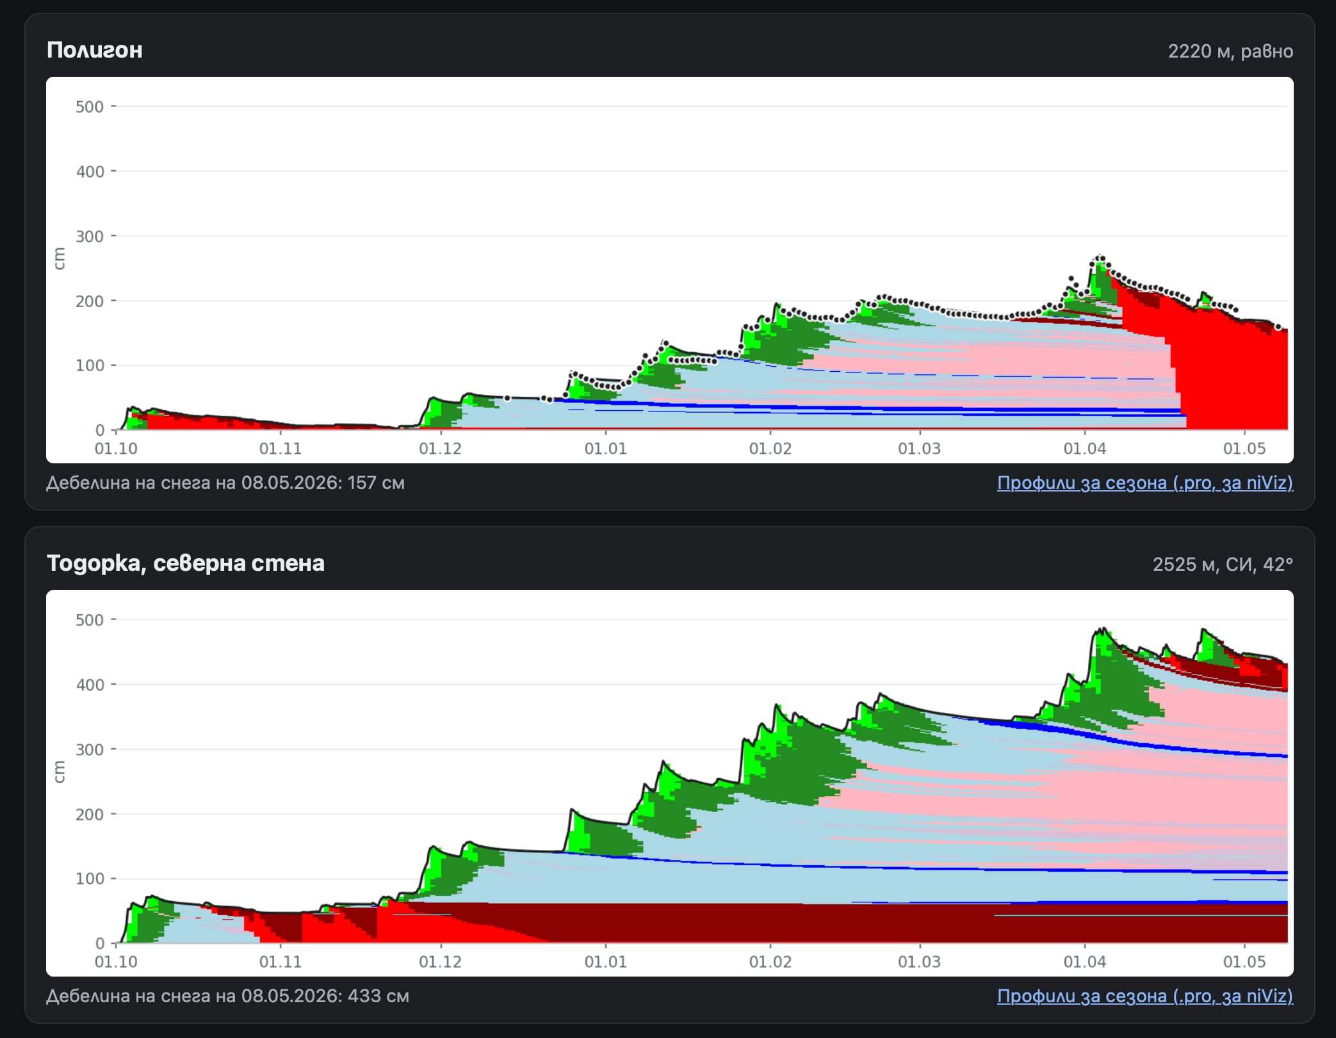
Task: Click the 2220 м, равно station info
Action: click(x=1230, y=51)
